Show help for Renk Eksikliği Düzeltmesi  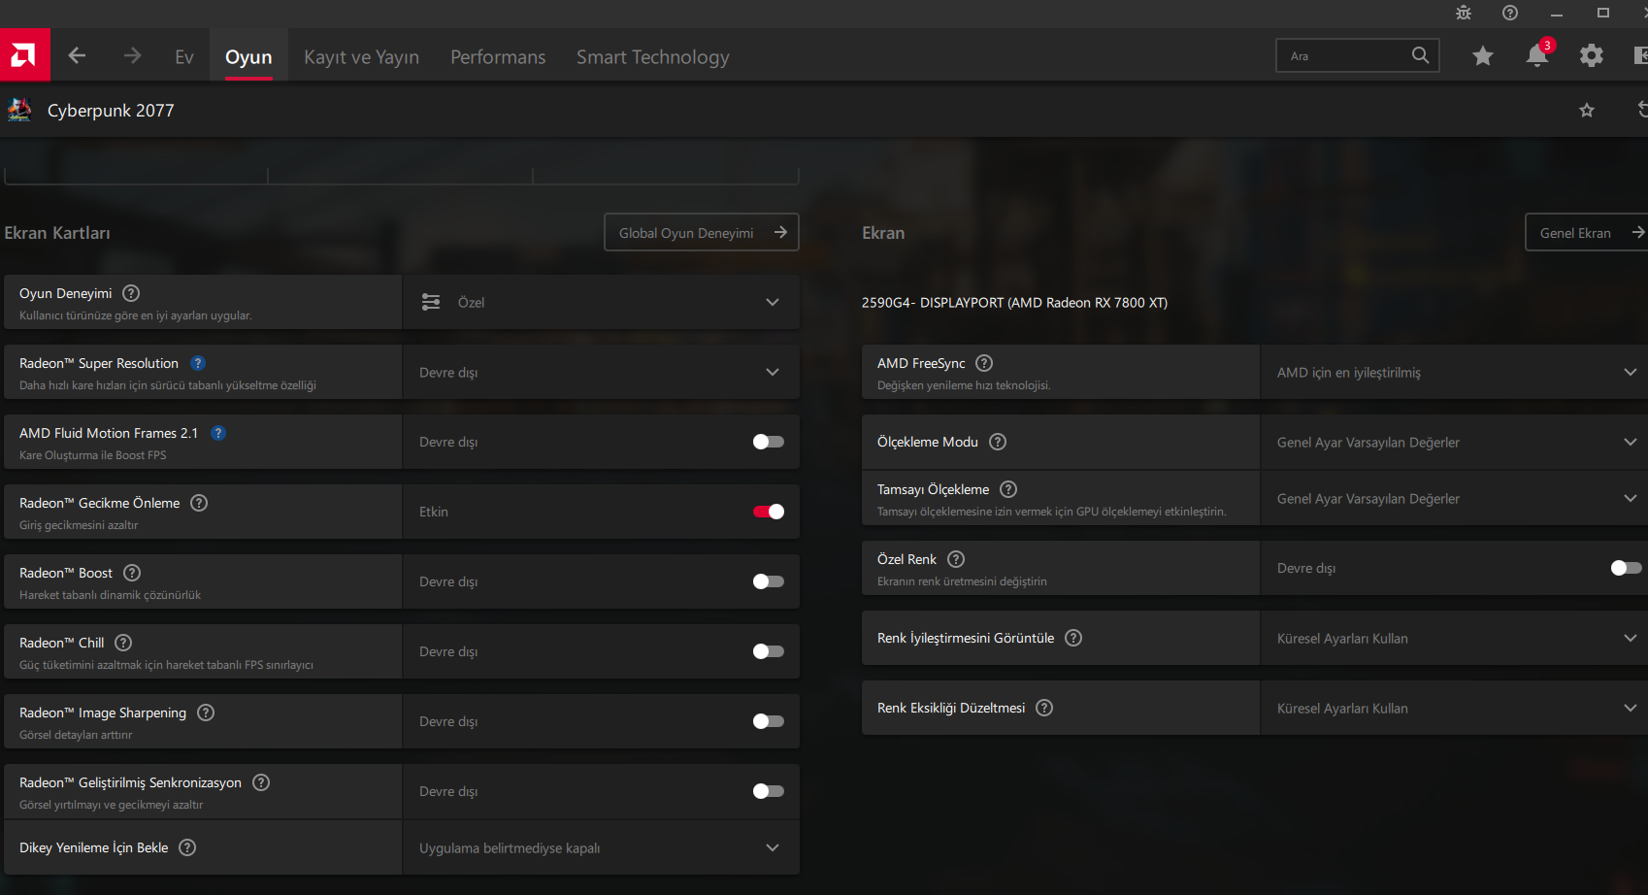point(1044,708)
